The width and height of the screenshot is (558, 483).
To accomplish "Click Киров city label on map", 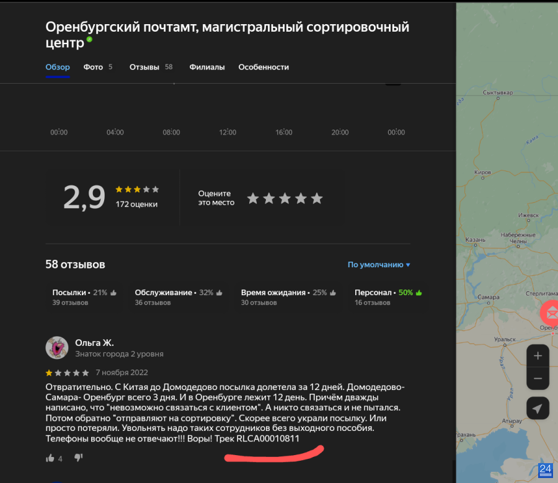I will click(482, 172).
